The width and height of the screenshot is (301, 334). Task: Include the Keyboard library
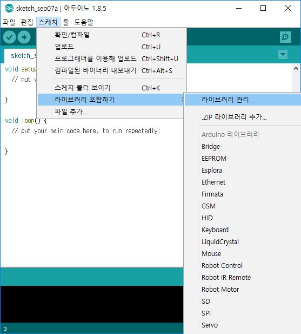(243, 230)
